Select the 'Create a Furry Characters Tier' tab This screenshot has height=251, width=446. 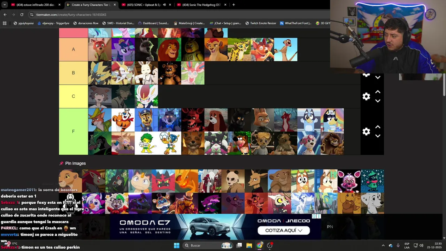[x=91, y=5]
